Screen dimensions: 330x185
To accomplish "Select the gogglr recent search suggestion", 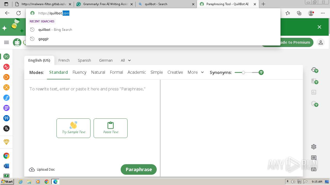I will pos(153,39).
